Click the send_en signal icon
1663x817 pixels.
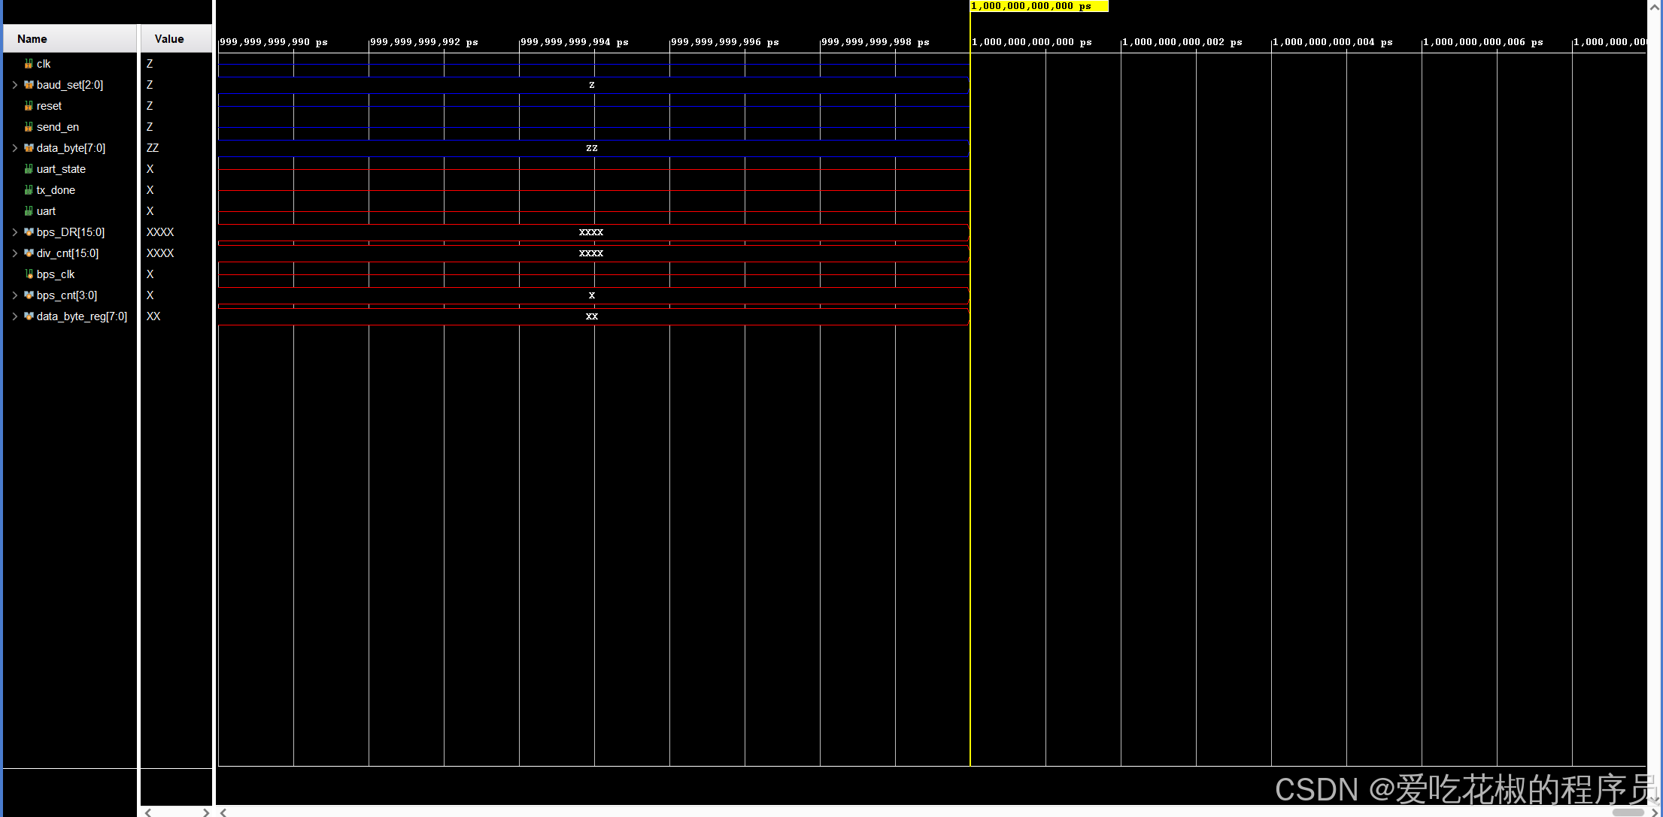(x=29, y=127)
